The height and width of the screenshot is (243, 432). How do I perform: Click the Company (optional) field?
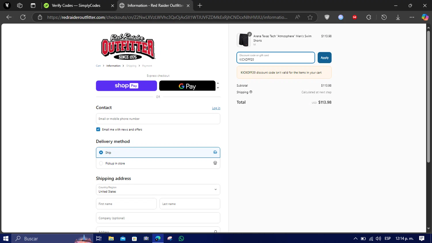[158, 218]
